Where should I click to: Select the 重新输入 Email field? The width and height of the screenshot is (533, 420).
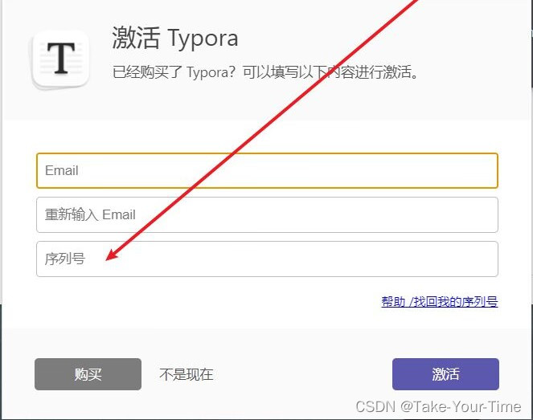[267, 214]
